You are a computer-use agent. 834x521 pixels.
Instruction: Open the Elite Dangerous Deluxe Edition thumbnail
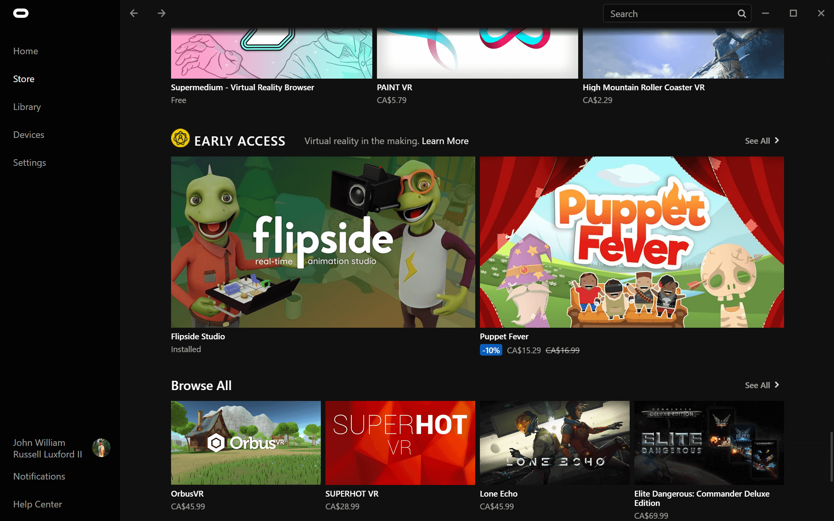pos(709,443)
